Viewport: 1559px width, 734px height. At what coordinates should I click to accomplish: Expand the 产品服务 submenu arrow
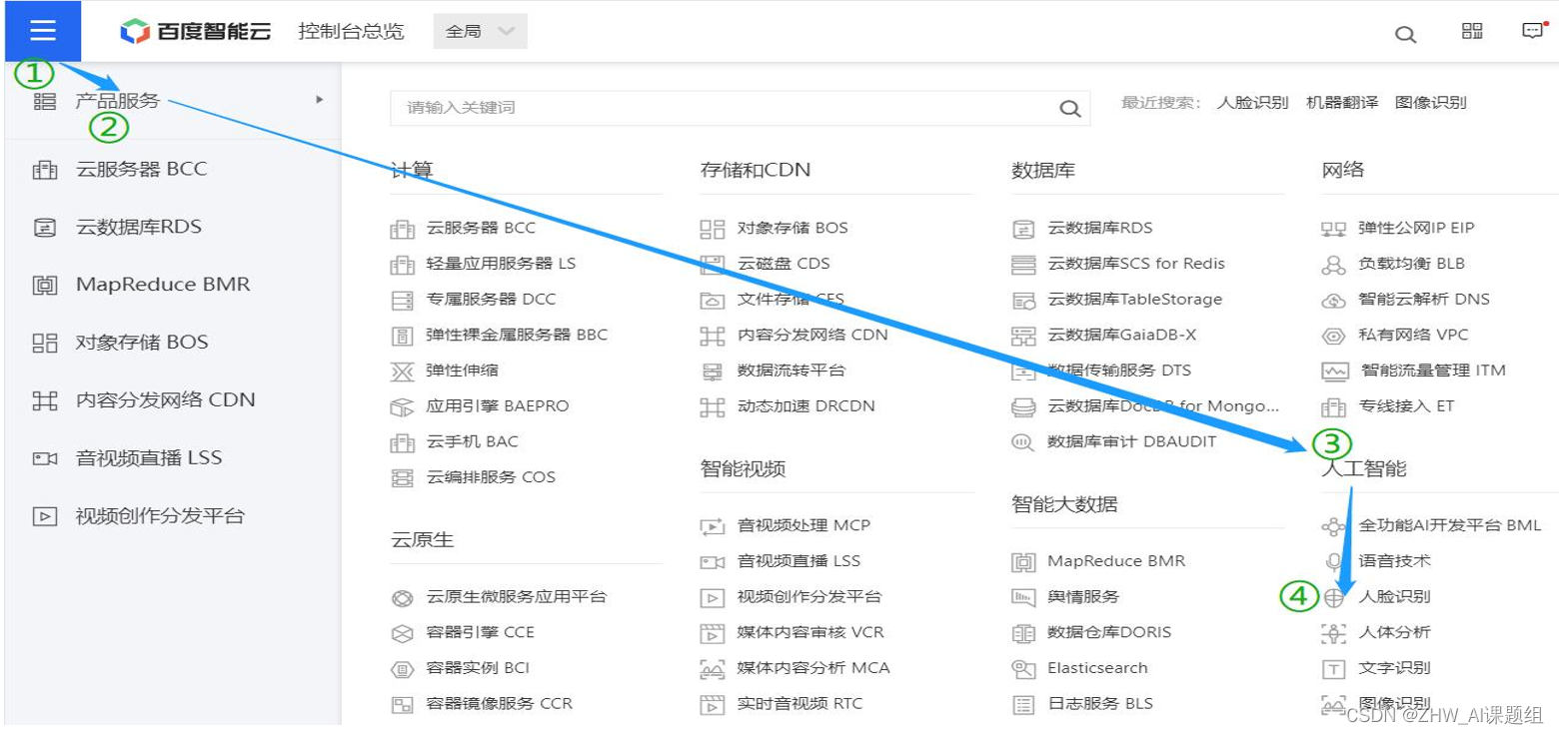click(x=320, y=100)
